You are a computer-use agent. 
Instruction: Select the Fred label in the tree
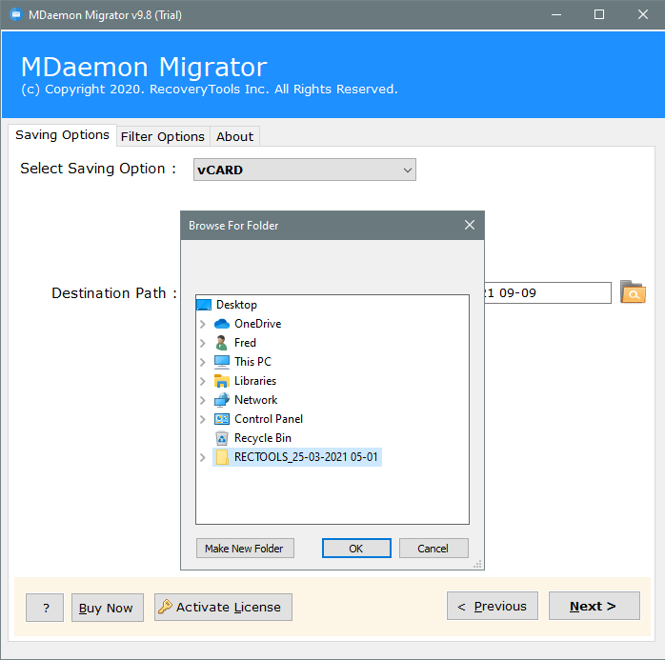tap(245, 343)
